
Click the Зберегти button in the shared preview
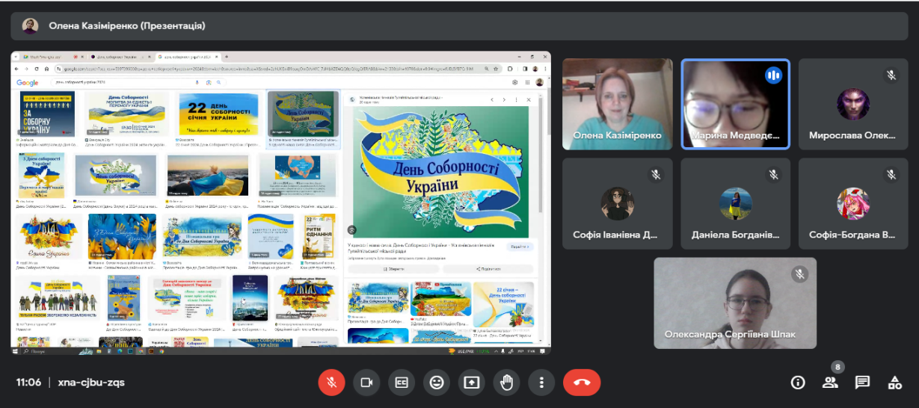point(395,269)
